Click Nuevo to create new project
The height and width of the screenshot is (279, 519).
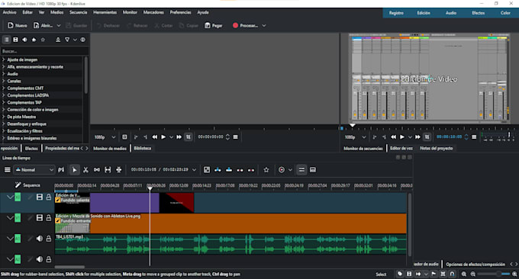[18, 25]
